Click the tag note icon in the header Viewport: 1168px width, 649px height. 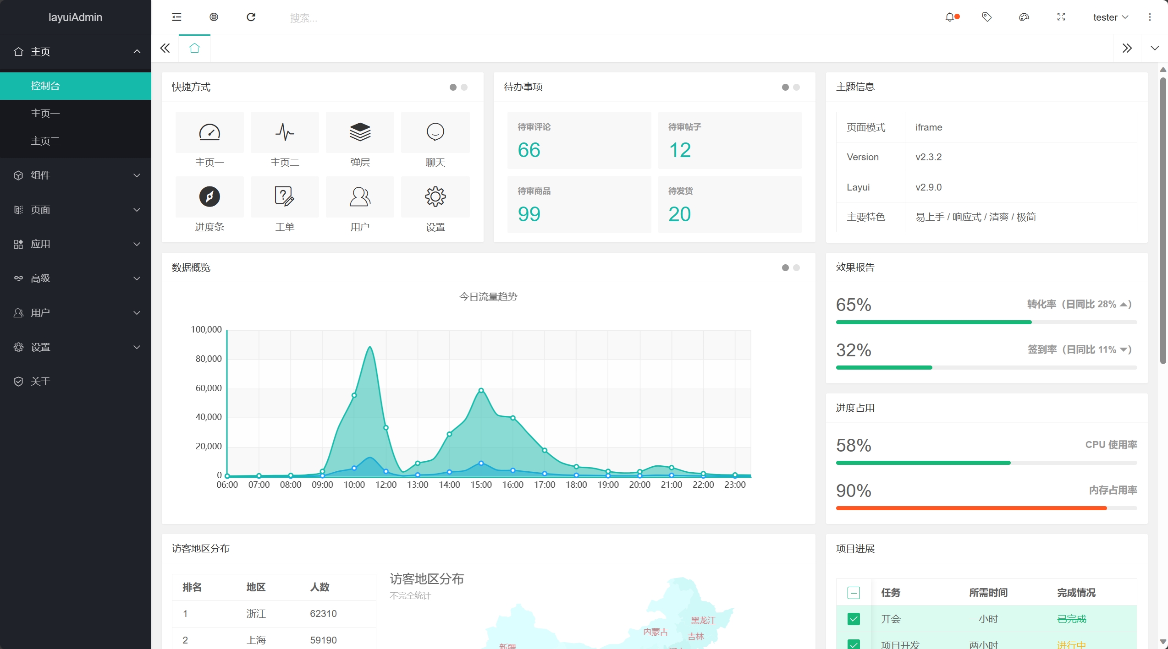pyautogui.click(x=987, y=17)
